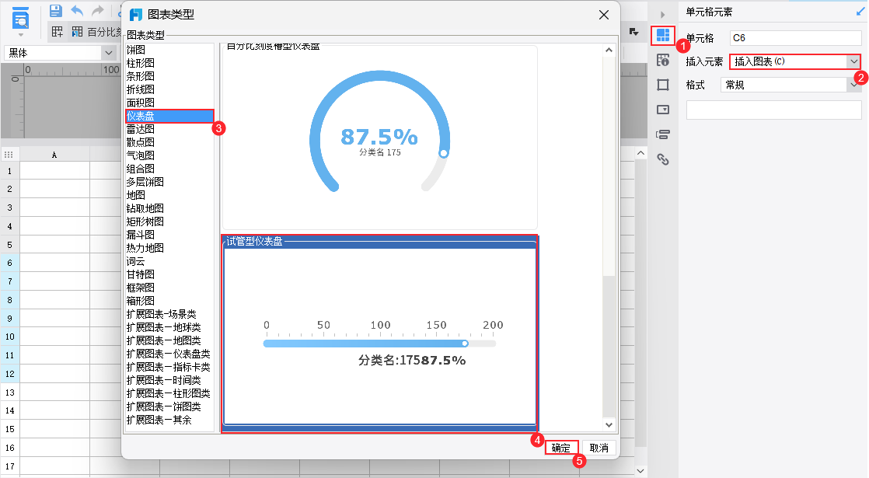
Task: Select 扩展图表-仪表盘类 entry
Action: (168, 354)
